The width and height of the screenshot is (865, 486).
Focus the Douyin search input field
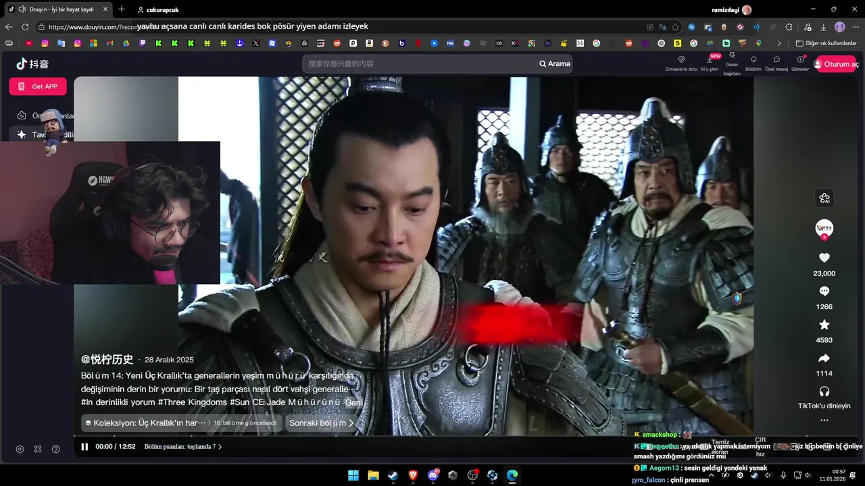(419, 63)
